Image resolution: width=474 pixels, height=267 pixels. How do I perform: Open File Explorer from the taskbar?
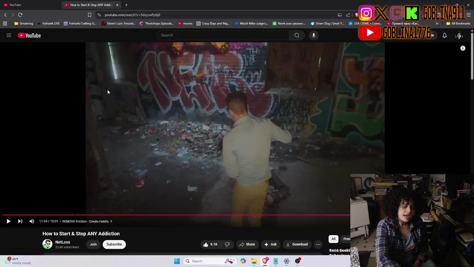tap(254, 261)
